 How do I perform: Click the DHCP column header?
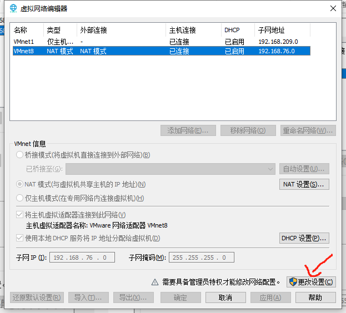point(238,30)
